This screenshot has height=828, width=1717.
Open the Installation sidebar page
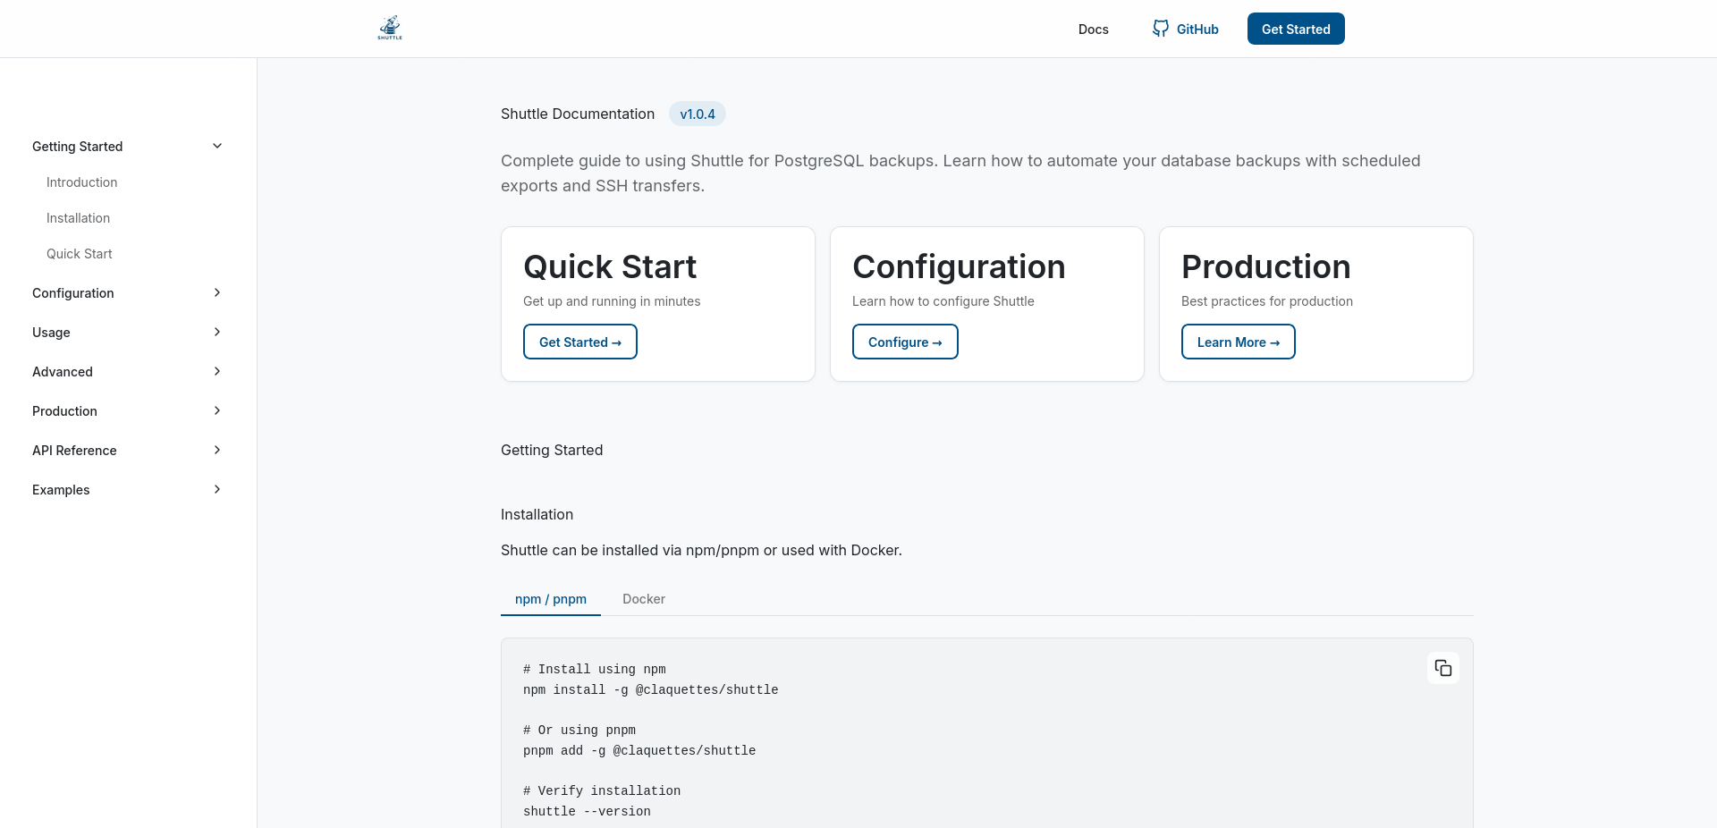point(78,217)
